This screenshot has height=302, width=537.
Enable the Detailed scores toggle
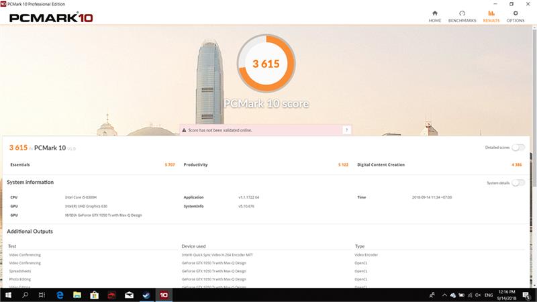point(518,148)
